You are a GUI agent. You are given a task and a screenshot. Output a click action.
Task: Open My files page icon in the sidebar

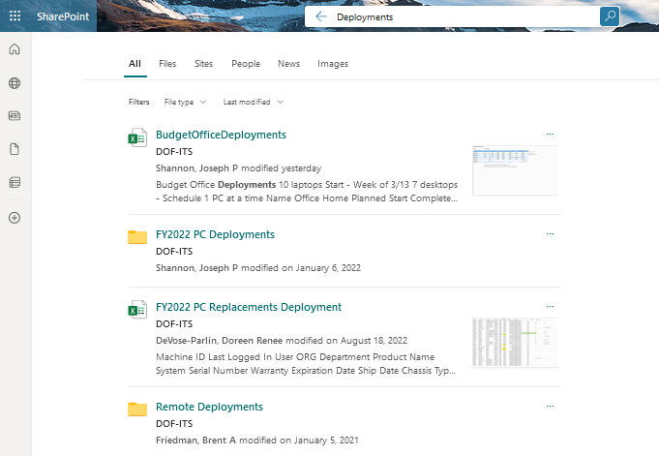(15, 149)
